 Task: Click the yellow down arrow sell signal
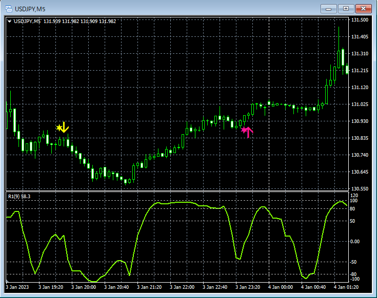65,128
